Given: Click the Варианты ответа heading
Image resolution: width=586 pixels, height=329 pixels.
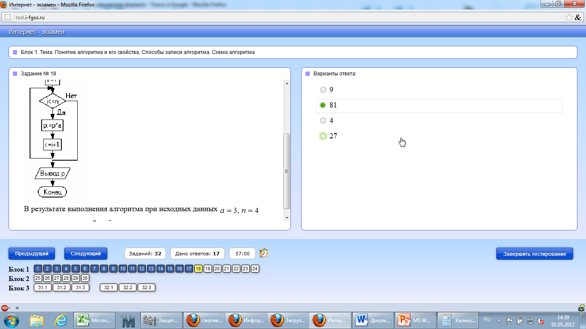Looking at the screenshot, I should (335, 74).
